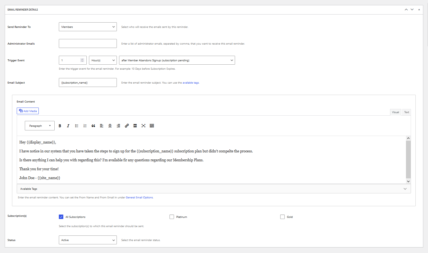Switch to the Text editor tab

(407, 112)
